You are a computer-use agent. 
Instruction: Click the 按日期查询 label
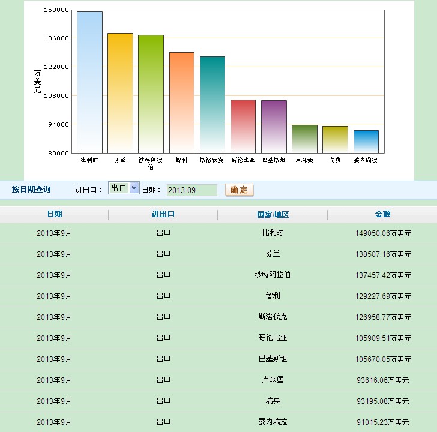tap(31, 190)
